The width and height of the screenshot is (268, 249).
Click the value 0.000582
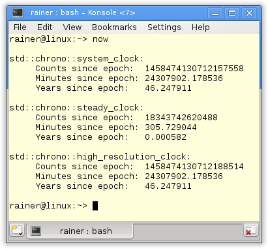(166, 137)
